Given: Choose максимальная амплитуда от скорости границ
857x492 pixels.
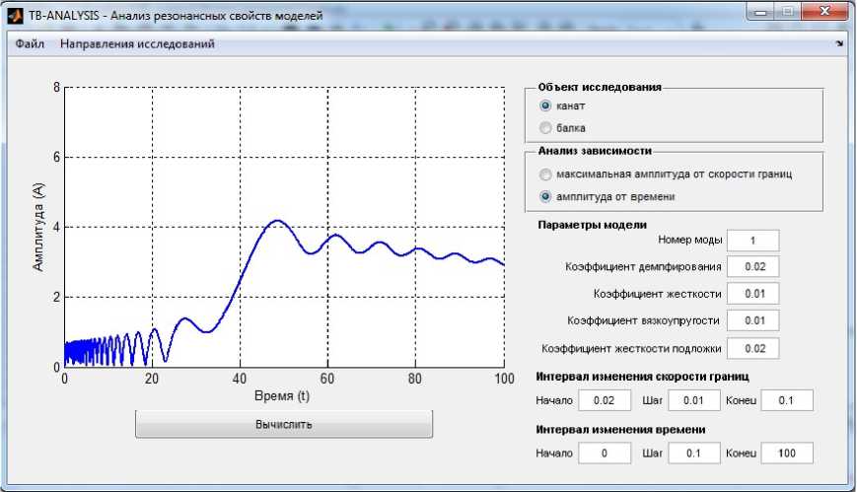Looking at the screenshot, I should click(x=545, y=175).
